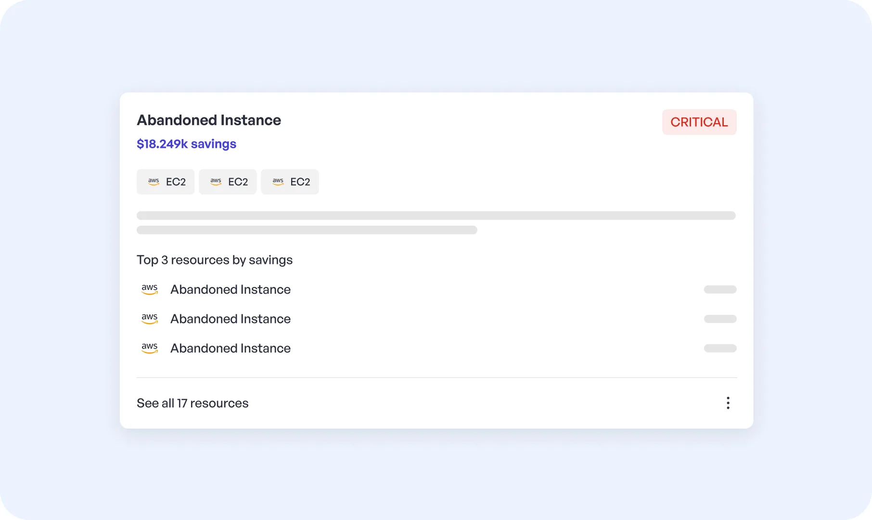Click the AWS icon on the third EC2 chip

[x=278, y=182]
